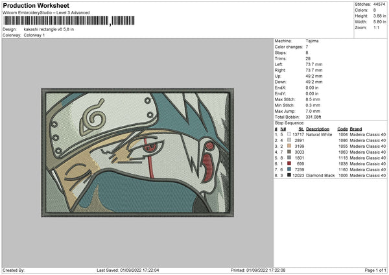Viewport: 389px width, 275px height.
Task: Click stitch count 12023 in stop row 8
Action: click(298, 176)
